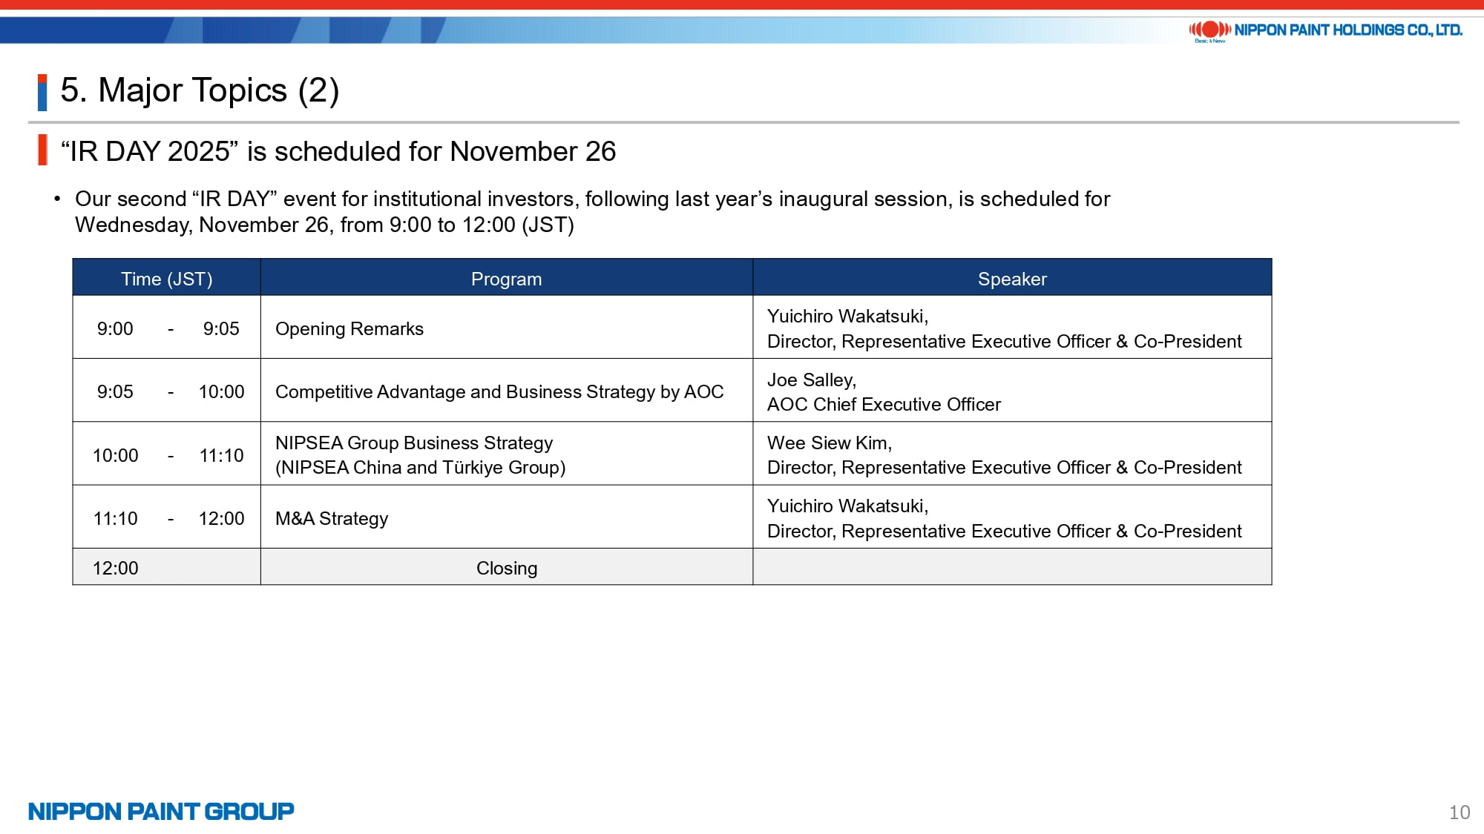Click the Time (JST) column header
The height and width of the screenshot is (834, 1484).
click(x=166, y=279)
